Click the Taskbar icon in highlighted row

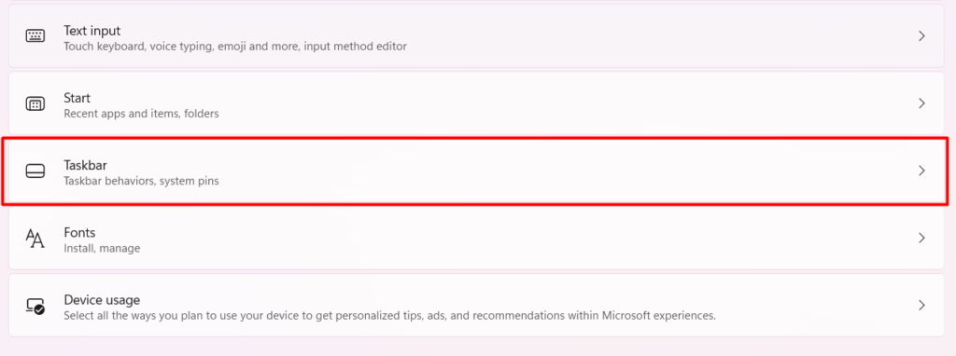tap(35, 171)
